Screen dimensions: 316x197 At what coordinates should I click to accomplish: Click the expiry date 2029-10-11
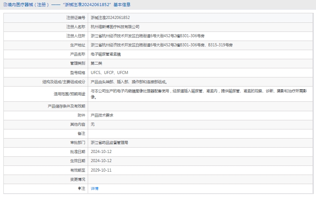pos(101,170)
